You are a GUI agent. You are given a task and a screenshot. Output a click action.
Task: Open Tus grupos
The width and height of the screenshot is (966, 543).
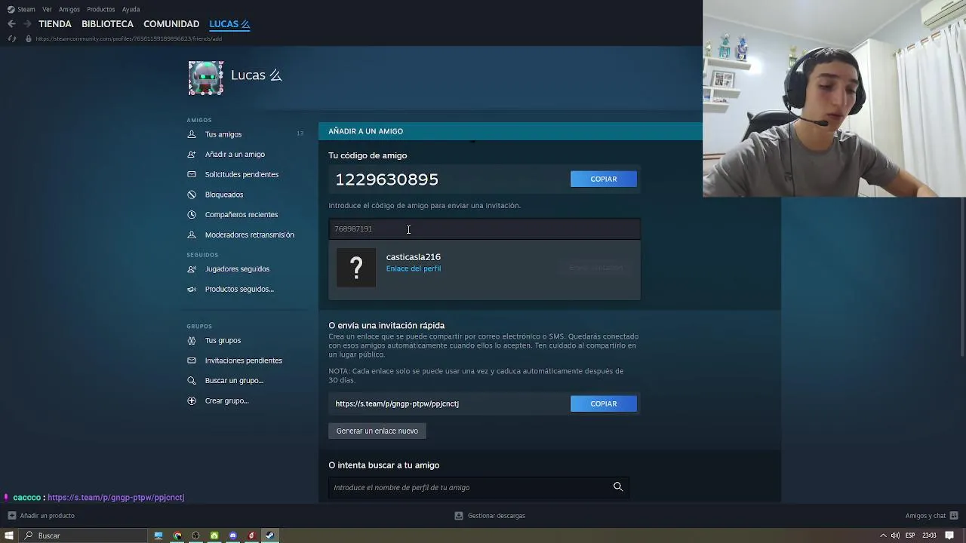point(223,340)
